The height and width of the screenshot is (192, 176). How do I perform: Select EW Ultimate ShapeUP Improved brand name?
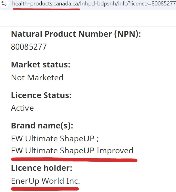coord(72,151)
